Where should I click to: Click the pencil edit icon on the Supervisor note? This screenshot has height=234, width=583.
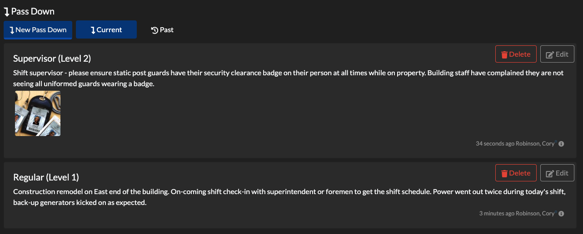click(549, 54)
